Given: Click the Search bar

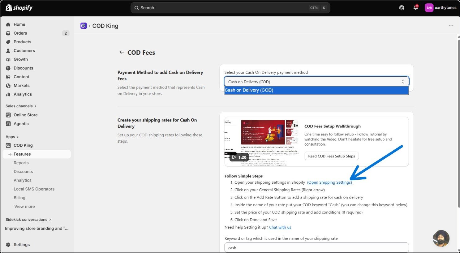Looking at the screenshot, I should coord(230,8).
